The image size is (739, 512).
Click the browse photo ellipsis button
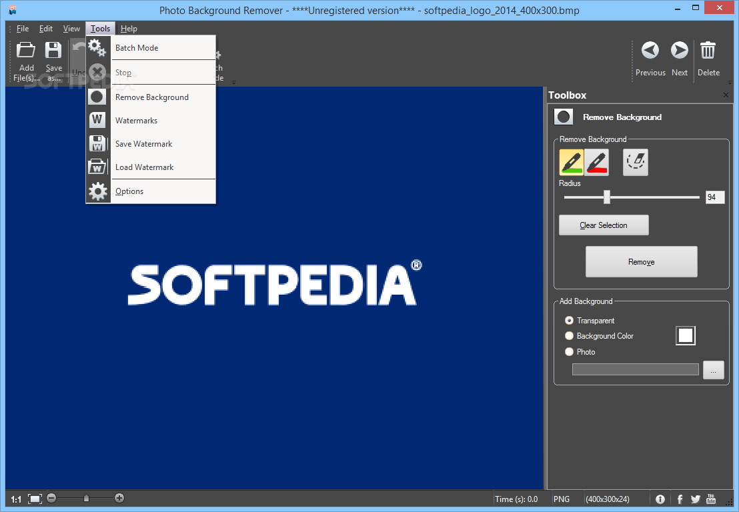point(713,370)
